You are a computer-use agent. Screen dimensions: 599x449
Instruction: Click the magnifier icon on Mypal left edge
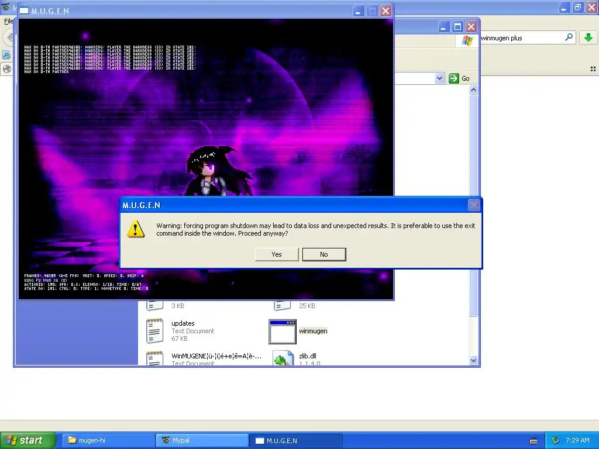click(6, 55)
